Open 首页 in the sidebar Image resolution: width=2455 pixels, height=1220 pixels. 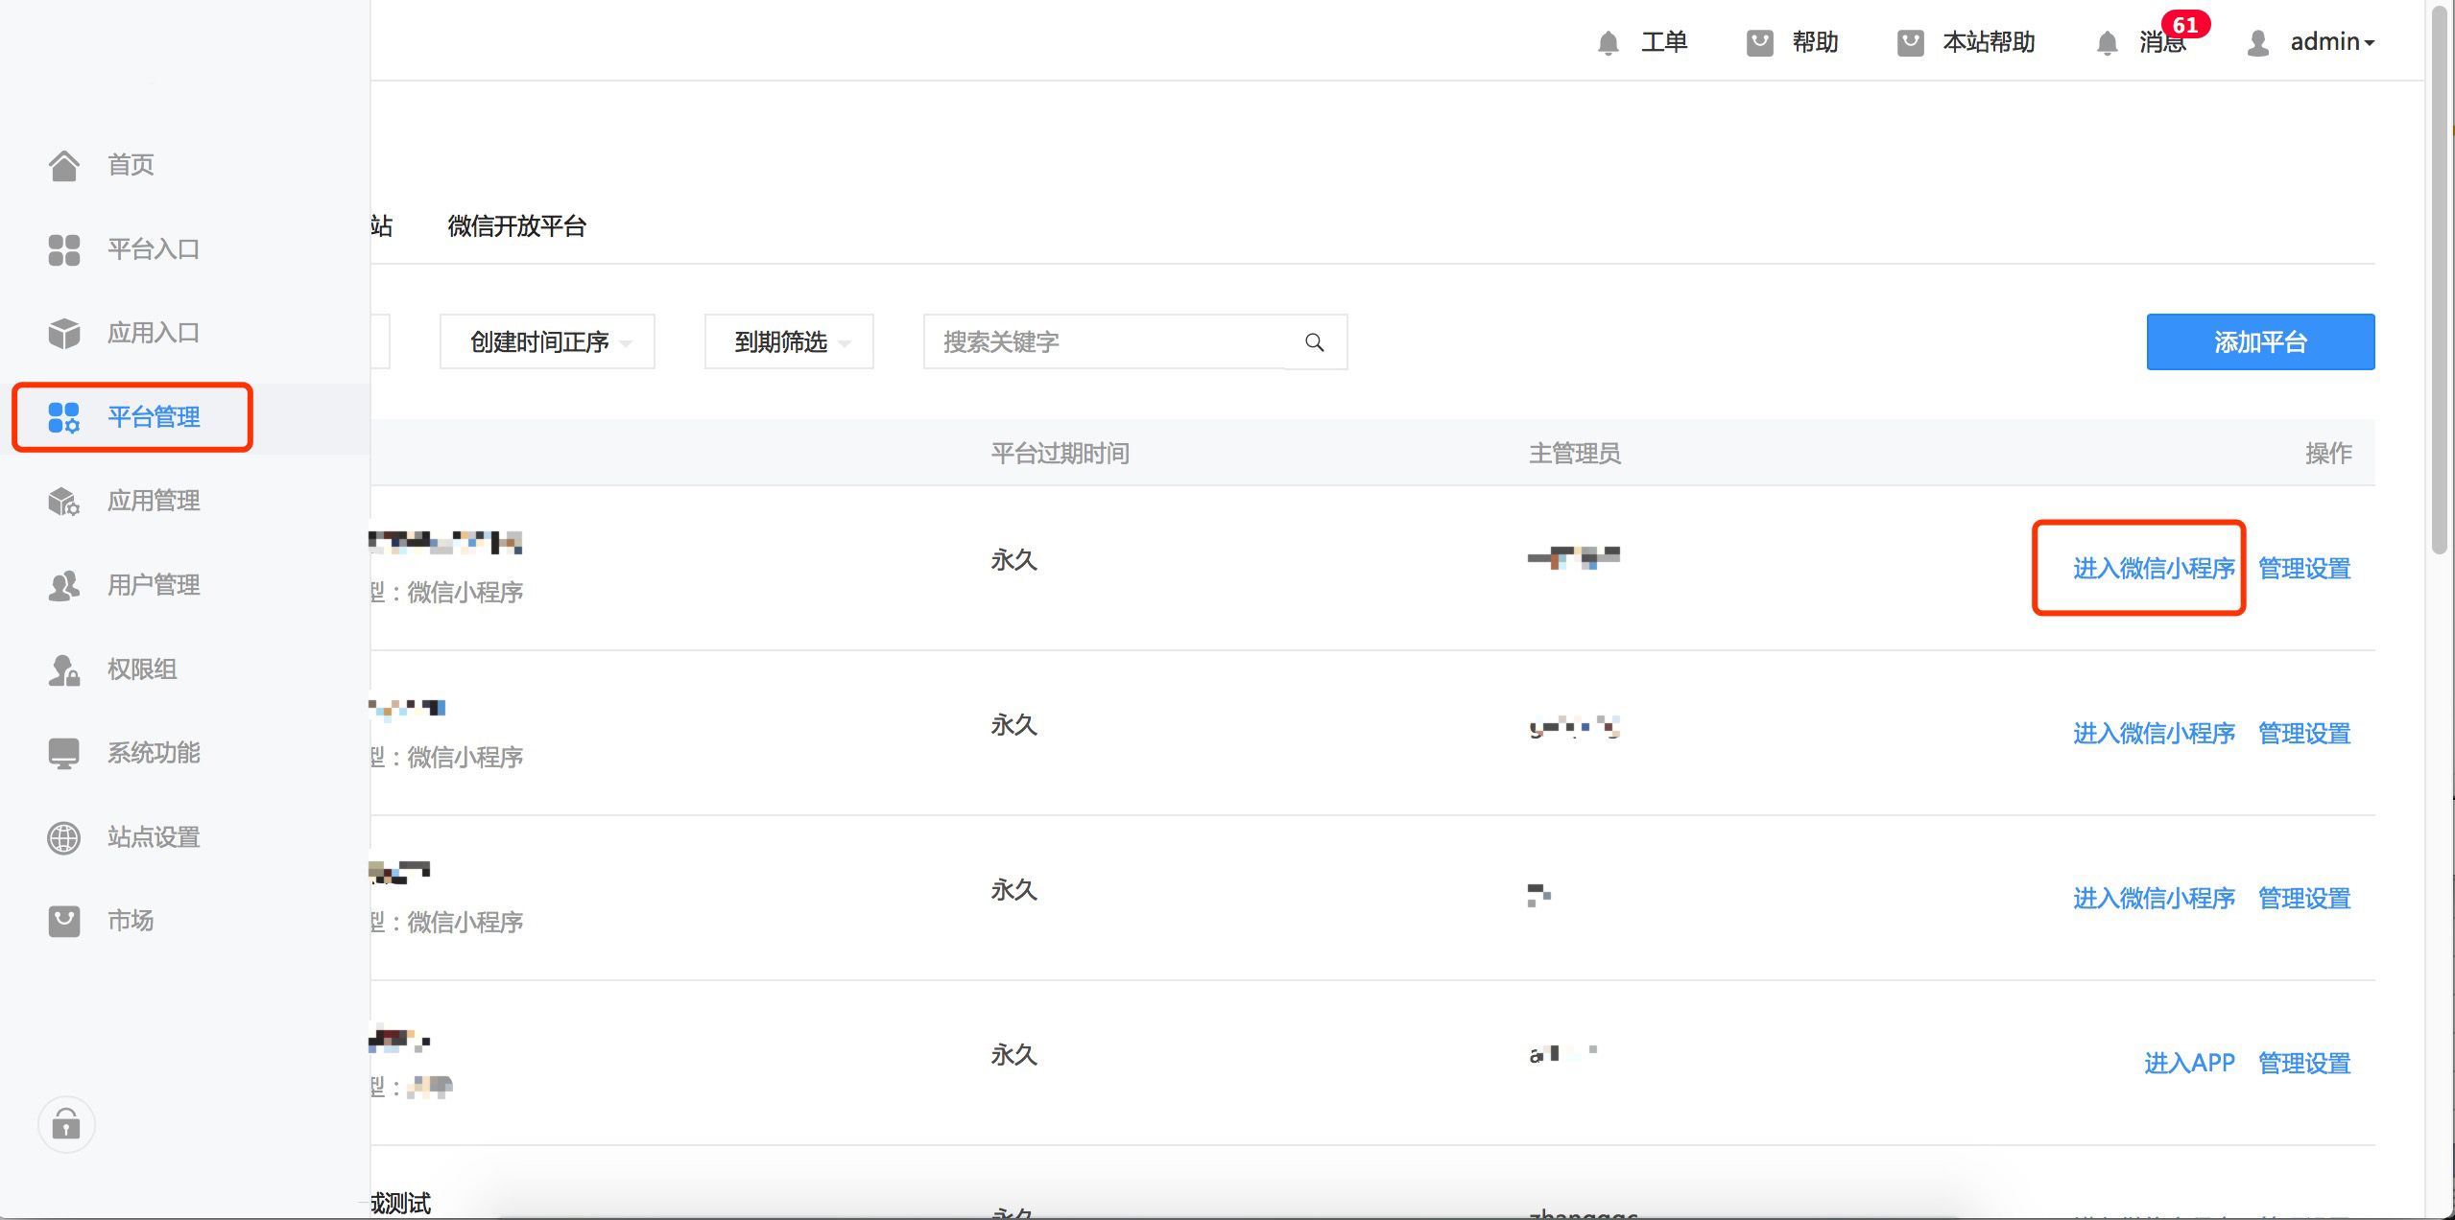[x=131, y=165]
